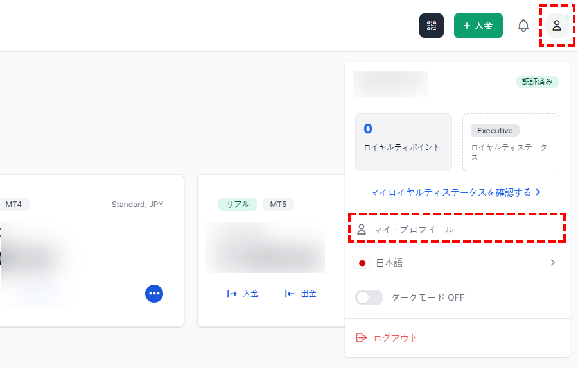Select マイ・プロフィール menu item
This screenshot has height=368, width=578.
click(x=457, y=230)
